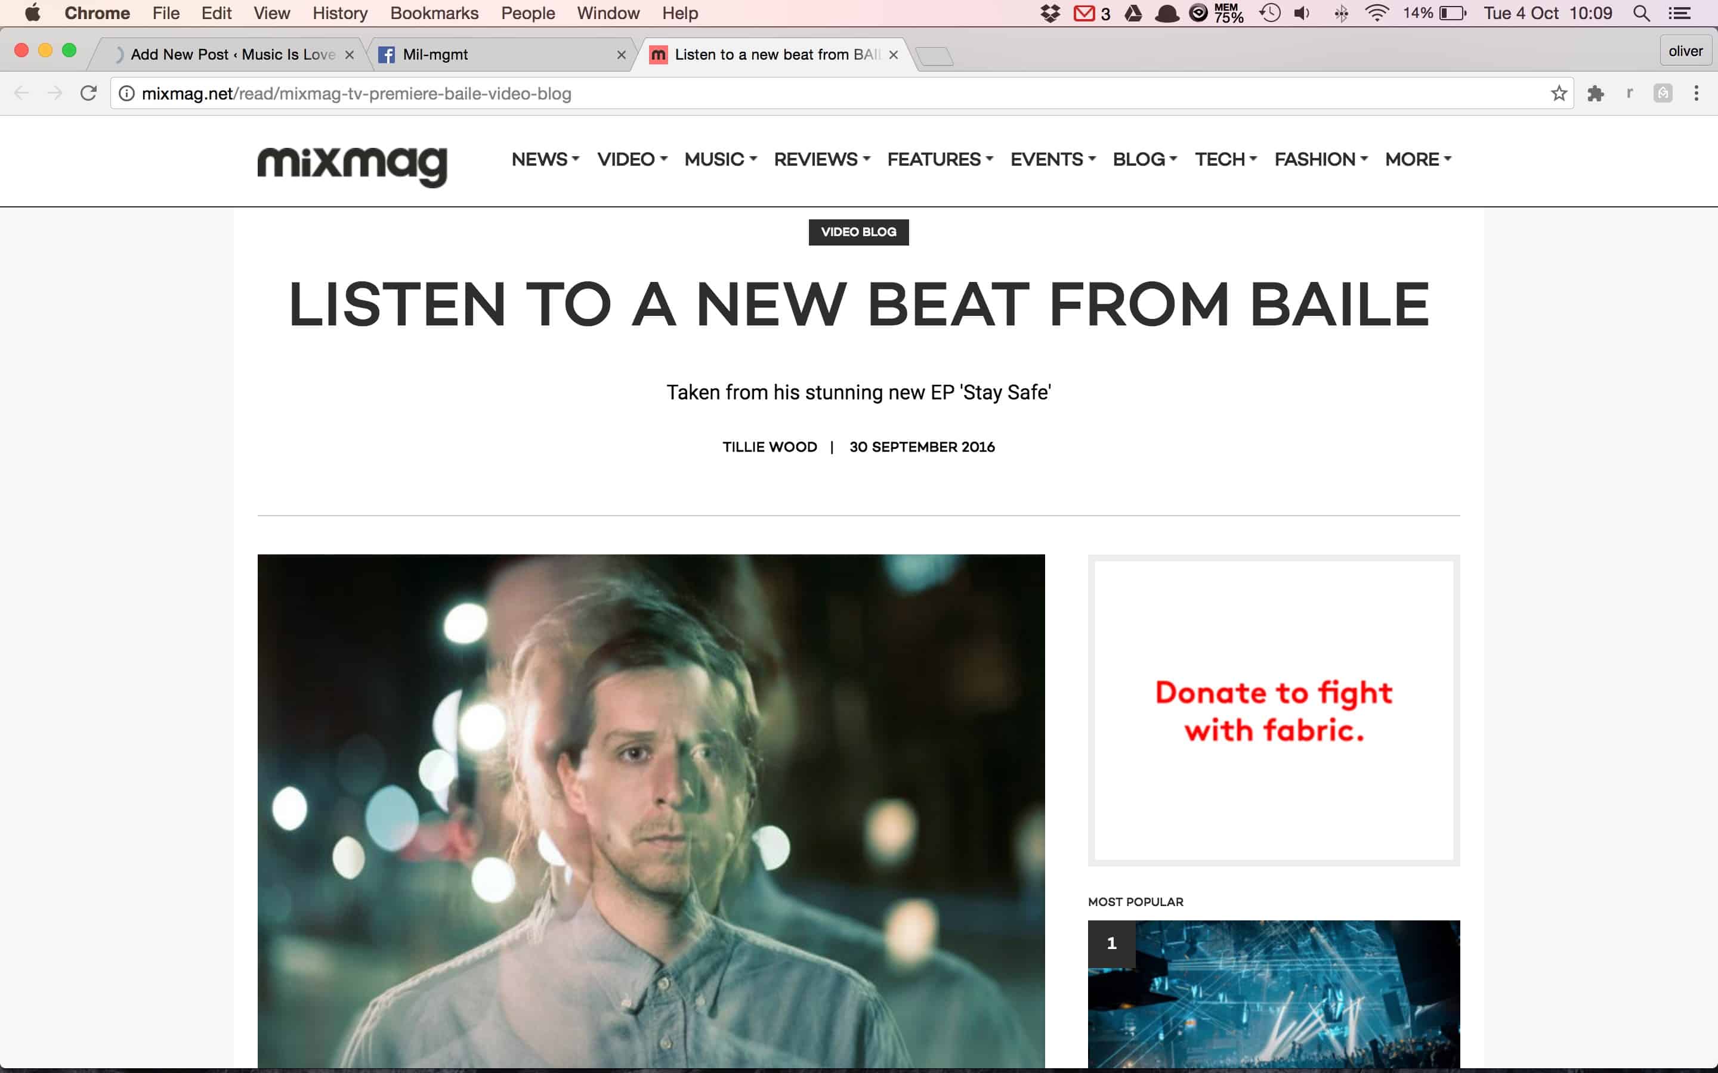Click the article headline Listen to a New Beat
Screen dimensions: 1718x1073
[x=858, y=304]
